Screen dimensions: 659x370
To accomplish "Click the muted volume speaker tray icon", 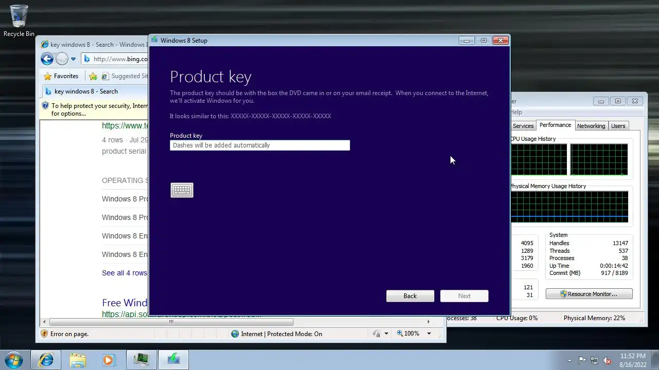I will (x=607, y=360).
